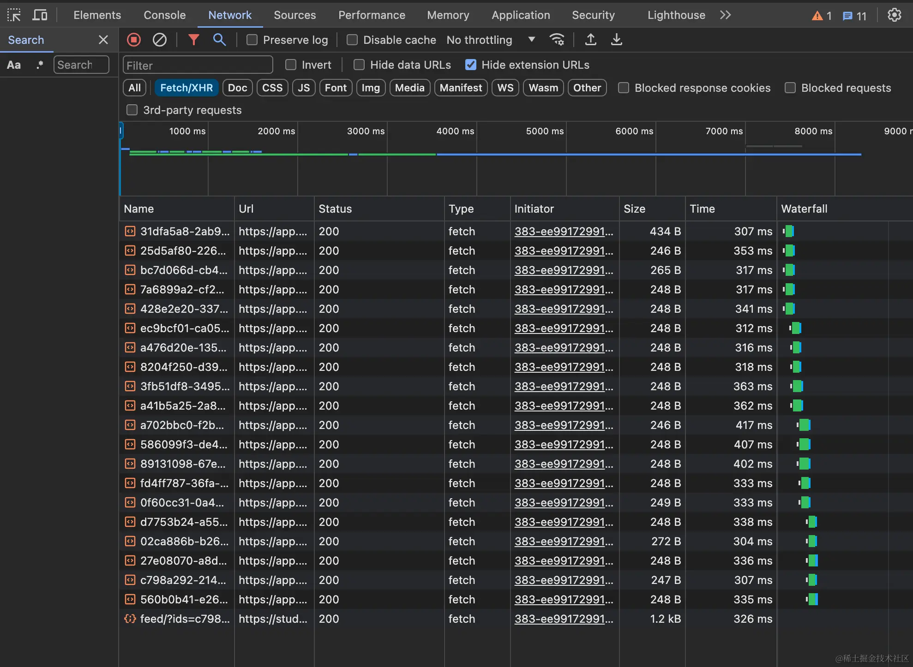The width and height of the screenshot is (913, 667).
Task: Open initiator link for feed request
Action: point(564,619)
